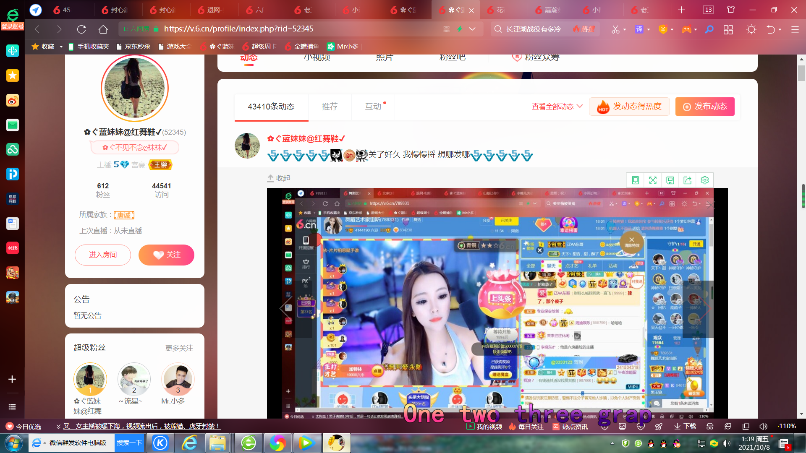This screenshot has width=806, height=453.
Task: Click the Windows Start button
Action: tap(13, 443)
